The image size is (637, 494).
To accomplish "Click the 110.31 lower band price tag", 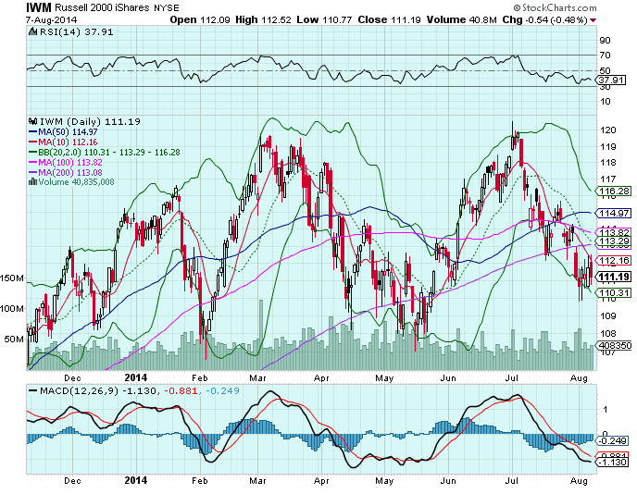I will [x=614, y=292].
